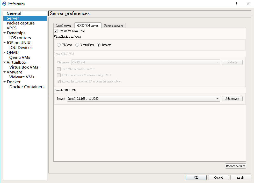
Task: Select the VMware radio button
Action: (x=59, y=45)
